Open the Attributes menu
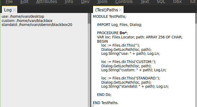197x107 pixels. (47, 2)
